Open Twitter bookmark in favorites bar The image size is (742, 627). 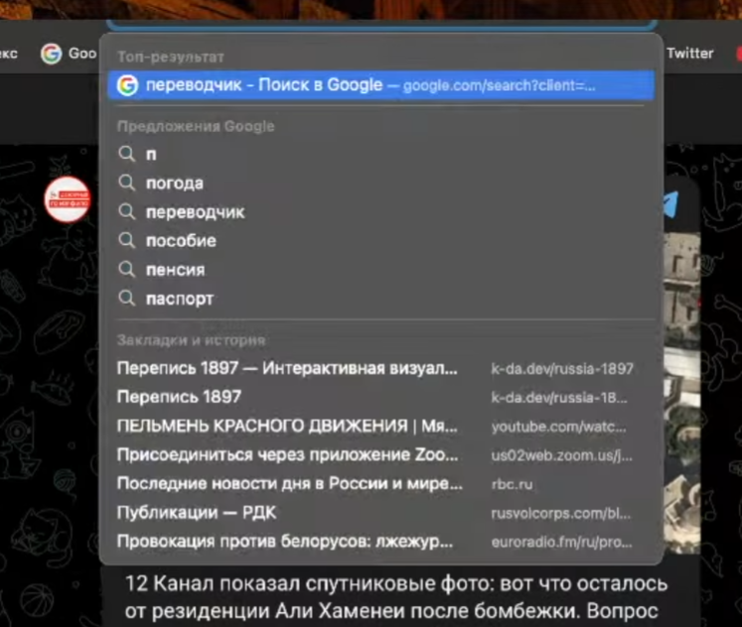(x=690, y=54)
